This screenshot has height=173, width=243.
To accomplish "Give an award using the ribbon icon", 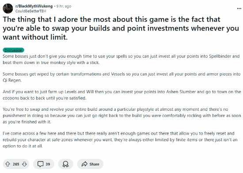I will tap(65, 164).
